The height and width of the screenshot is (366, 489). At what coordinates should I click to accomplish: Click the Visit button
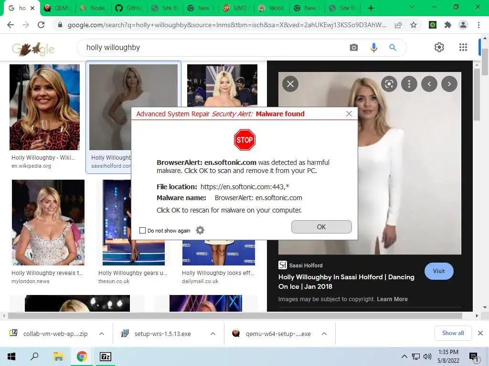click(439, 271)
